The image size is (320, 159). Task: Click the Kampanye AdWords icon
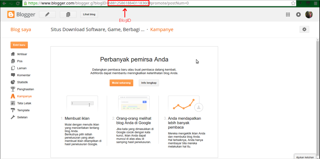point(13,96)
